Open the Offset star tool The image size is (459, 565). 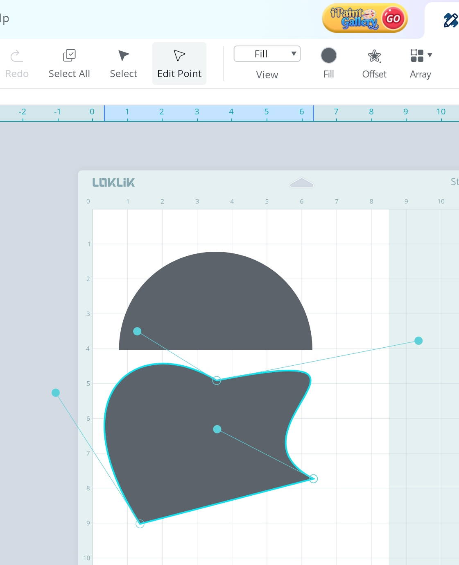click(374, 56)
